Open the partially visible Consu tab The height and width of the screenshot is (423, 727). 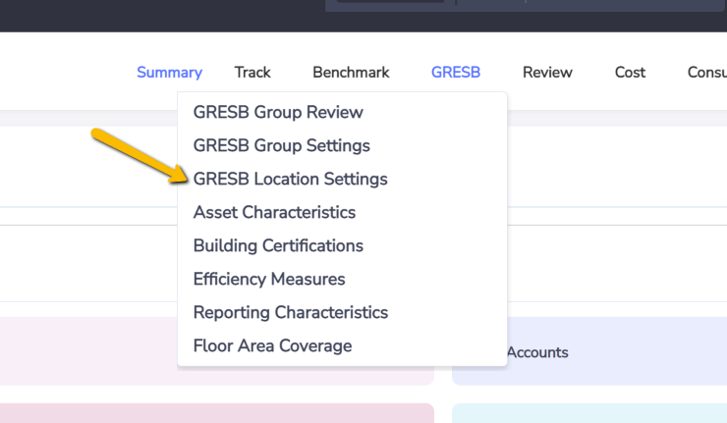pos(707,73)
